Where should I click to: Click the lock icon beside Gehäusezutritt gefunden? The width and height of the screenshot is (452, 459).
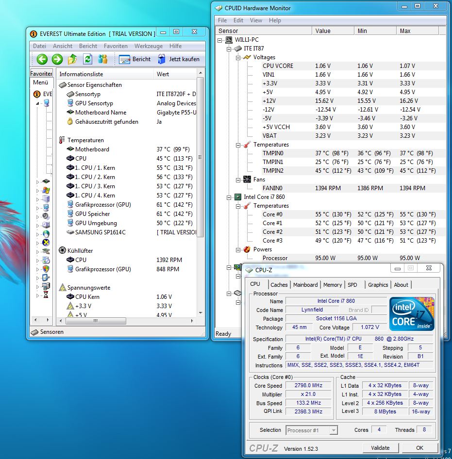[x=70, y=121]
